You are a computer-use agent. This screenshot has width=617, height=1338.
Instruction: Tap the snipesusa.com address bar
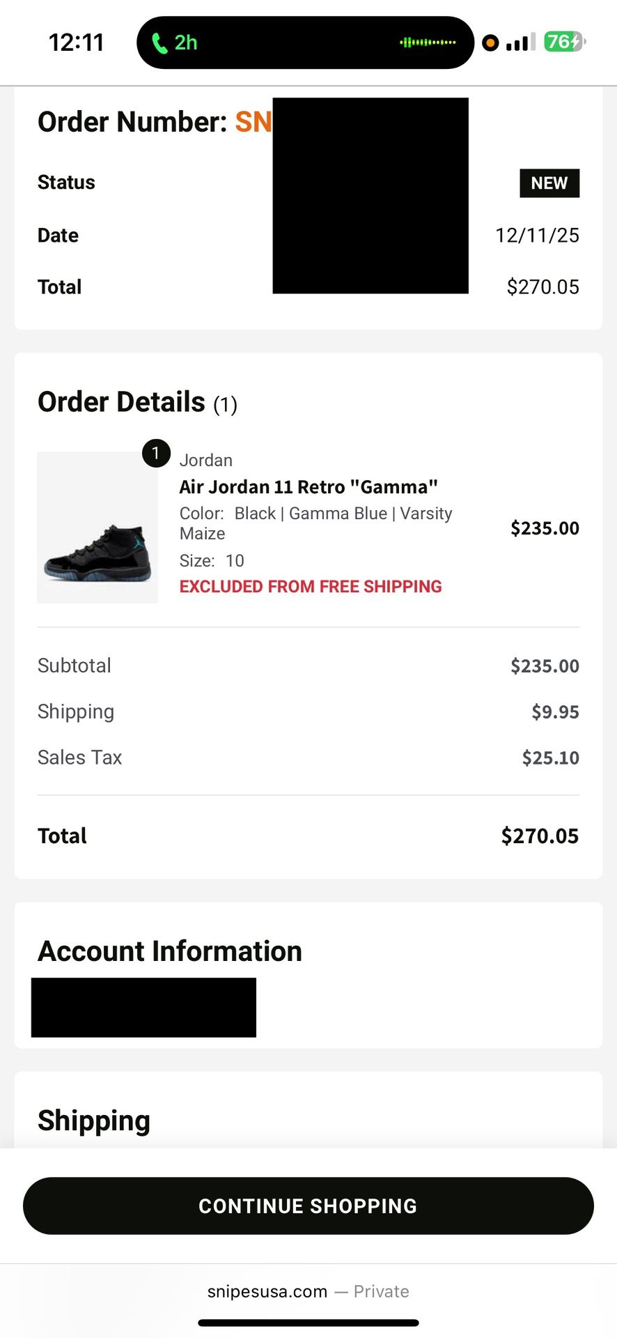(267, 1291)
